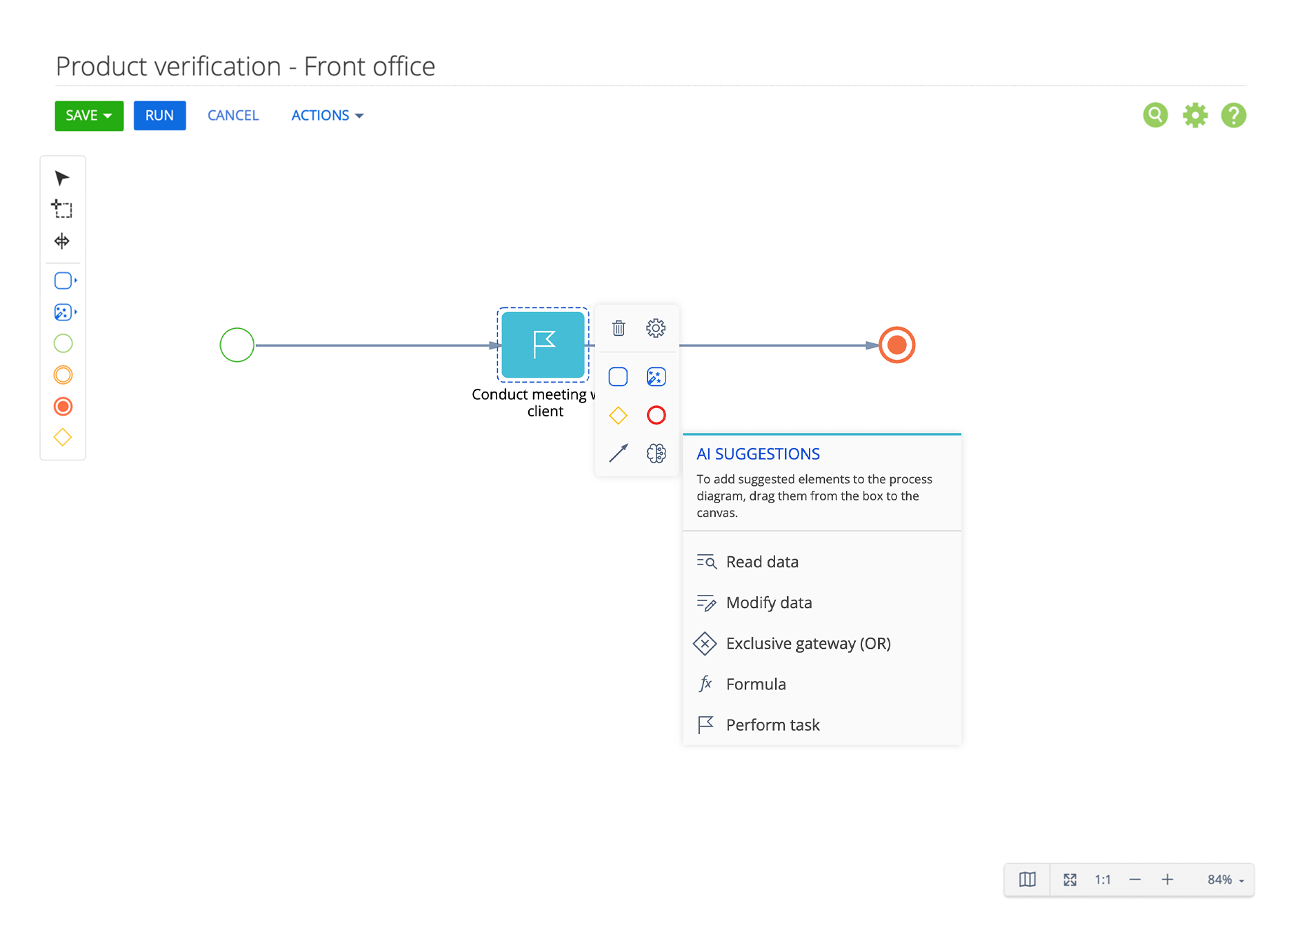Viewport: 1302px width, 943px height.
Task: Run the Product verification process
Action: (x=159, y=115)
